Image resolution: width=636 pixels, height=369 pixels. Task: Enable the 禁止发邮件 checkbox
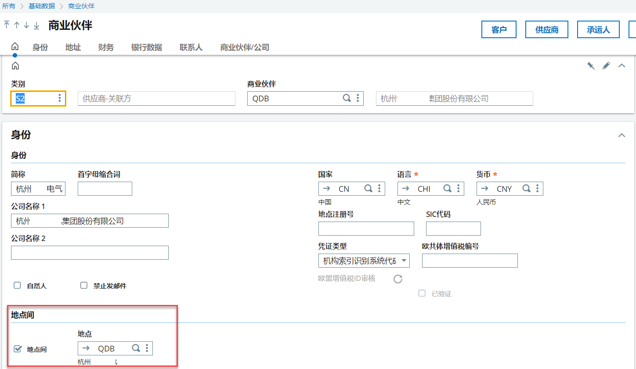[84, 285]
